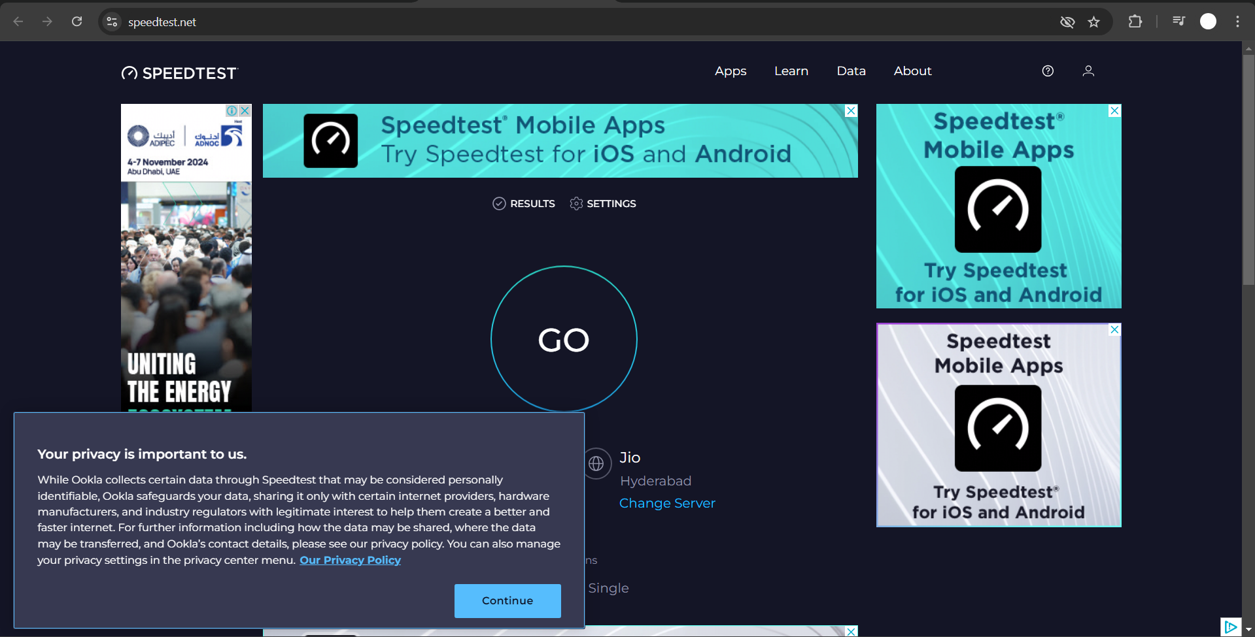
Task: Open the Data menu
Action: click(x=851, y=71)
